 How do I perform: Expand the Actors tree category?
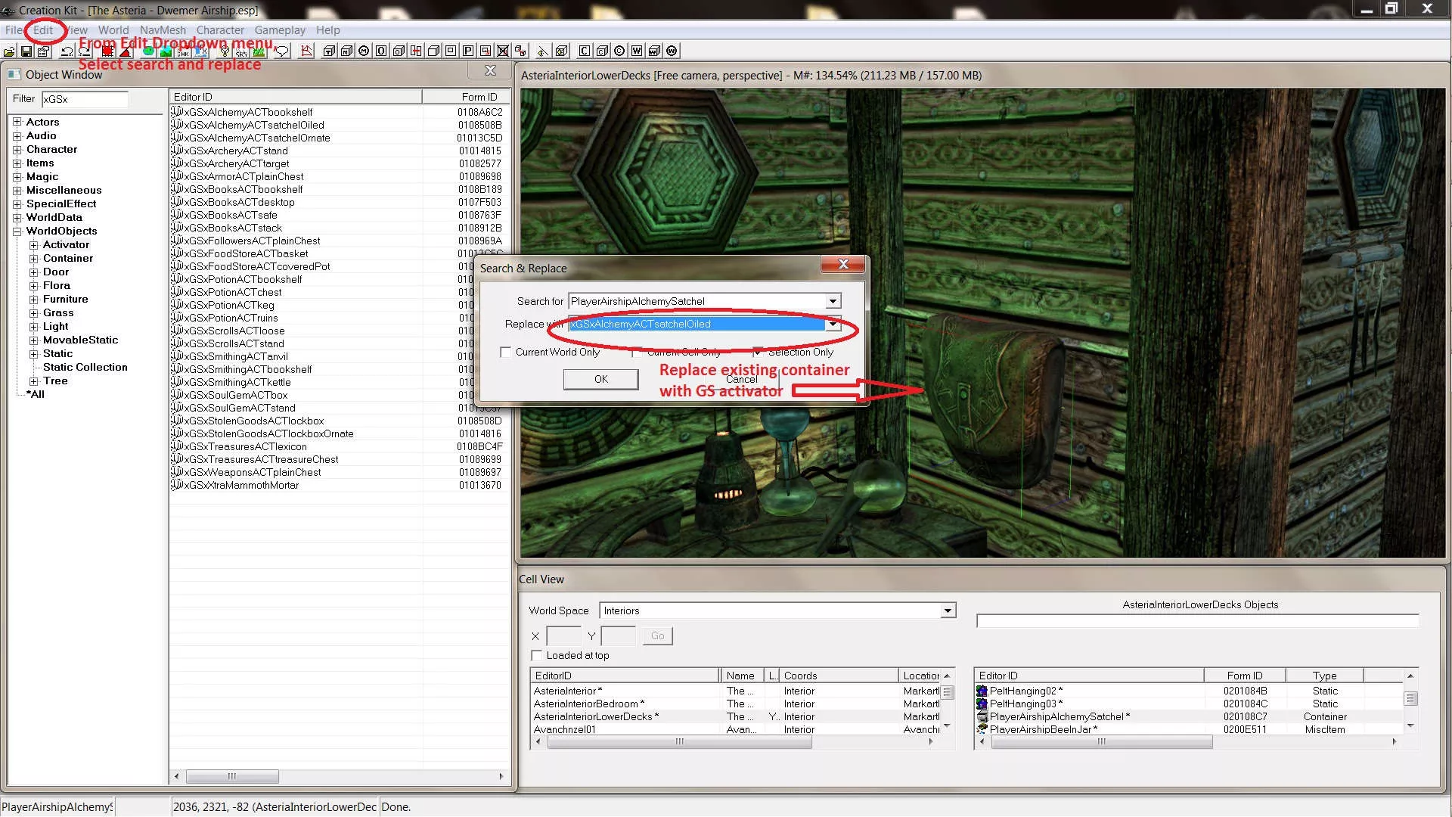(17, 122)
